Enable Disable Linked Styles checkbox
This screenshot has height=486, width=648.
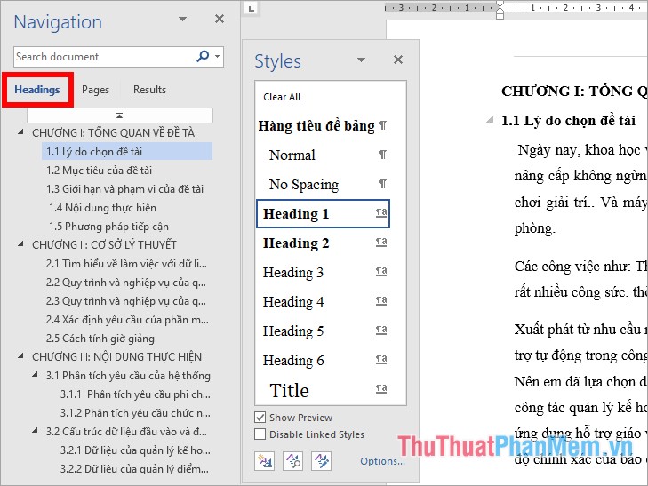[260, 434]
